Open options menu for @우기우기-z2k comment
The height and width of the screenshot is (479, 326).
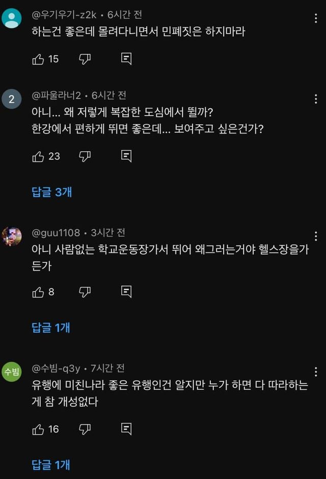(x=316, y=19)
